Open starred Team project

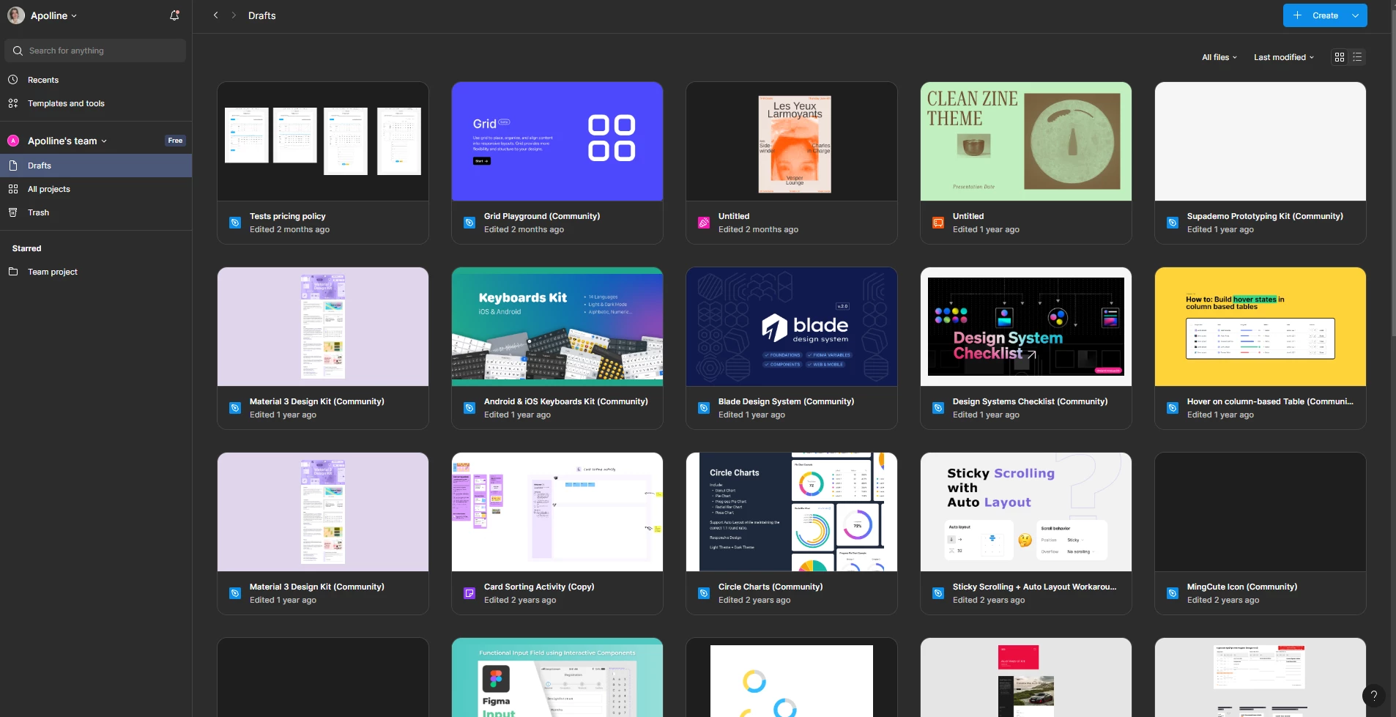[96, 272]
